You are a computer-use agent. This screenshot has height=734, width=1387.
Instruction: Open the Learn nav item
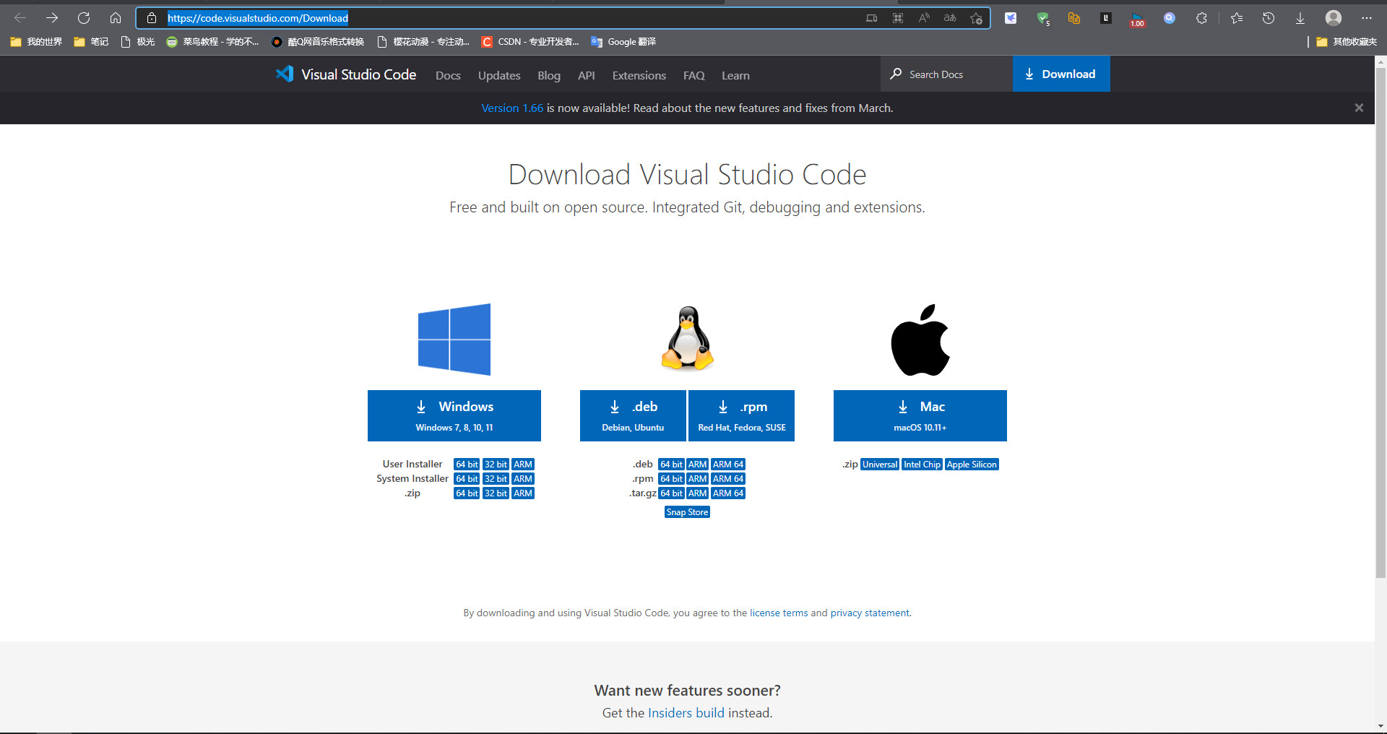[735, 75]
